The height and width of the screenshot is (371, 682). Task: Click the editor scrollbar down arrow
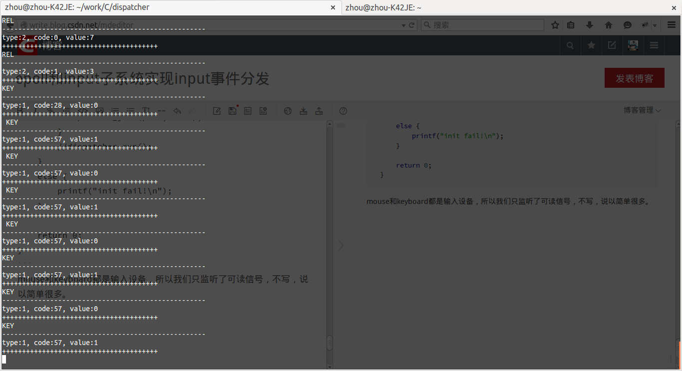[x=330, y=366]
